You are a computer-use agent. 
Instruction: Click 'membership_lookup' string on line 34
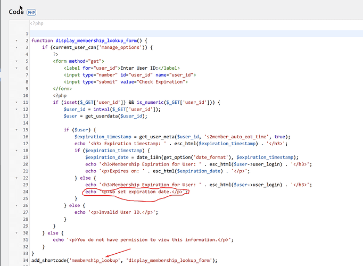(95, 261)
